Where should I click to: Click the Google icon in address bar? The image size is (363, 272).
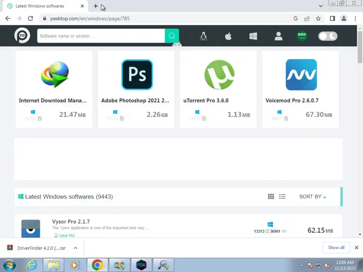click(x=295, y=18)
